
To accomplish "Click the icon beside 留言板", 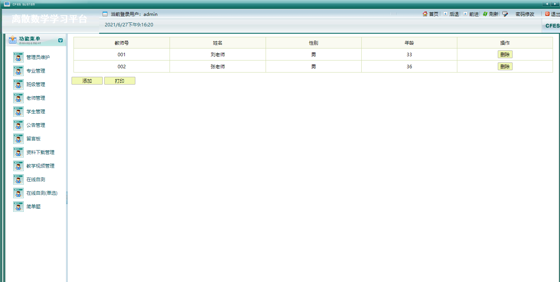I will point(18,138).
